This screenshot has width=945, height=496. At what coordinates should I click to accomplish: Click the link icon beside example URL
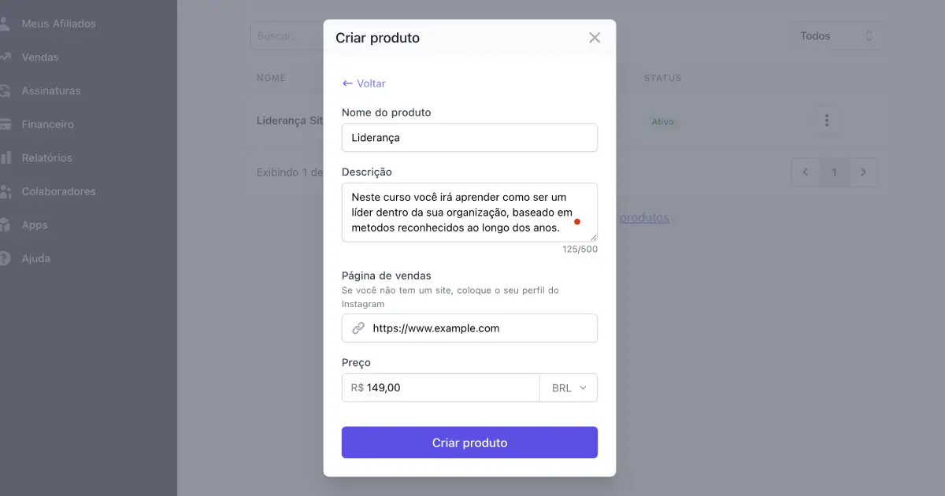pos(358,328)
